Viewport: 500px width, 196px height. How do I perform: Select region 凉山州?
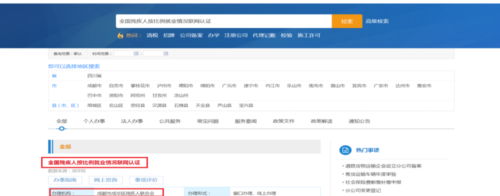181,95
